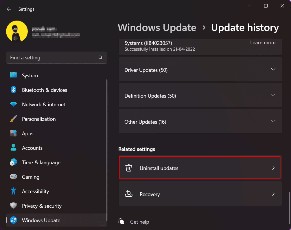Viewport: 291px width, 230px height.
Task: Expand Other Updates (16) chevron
Action: [273, 121]
